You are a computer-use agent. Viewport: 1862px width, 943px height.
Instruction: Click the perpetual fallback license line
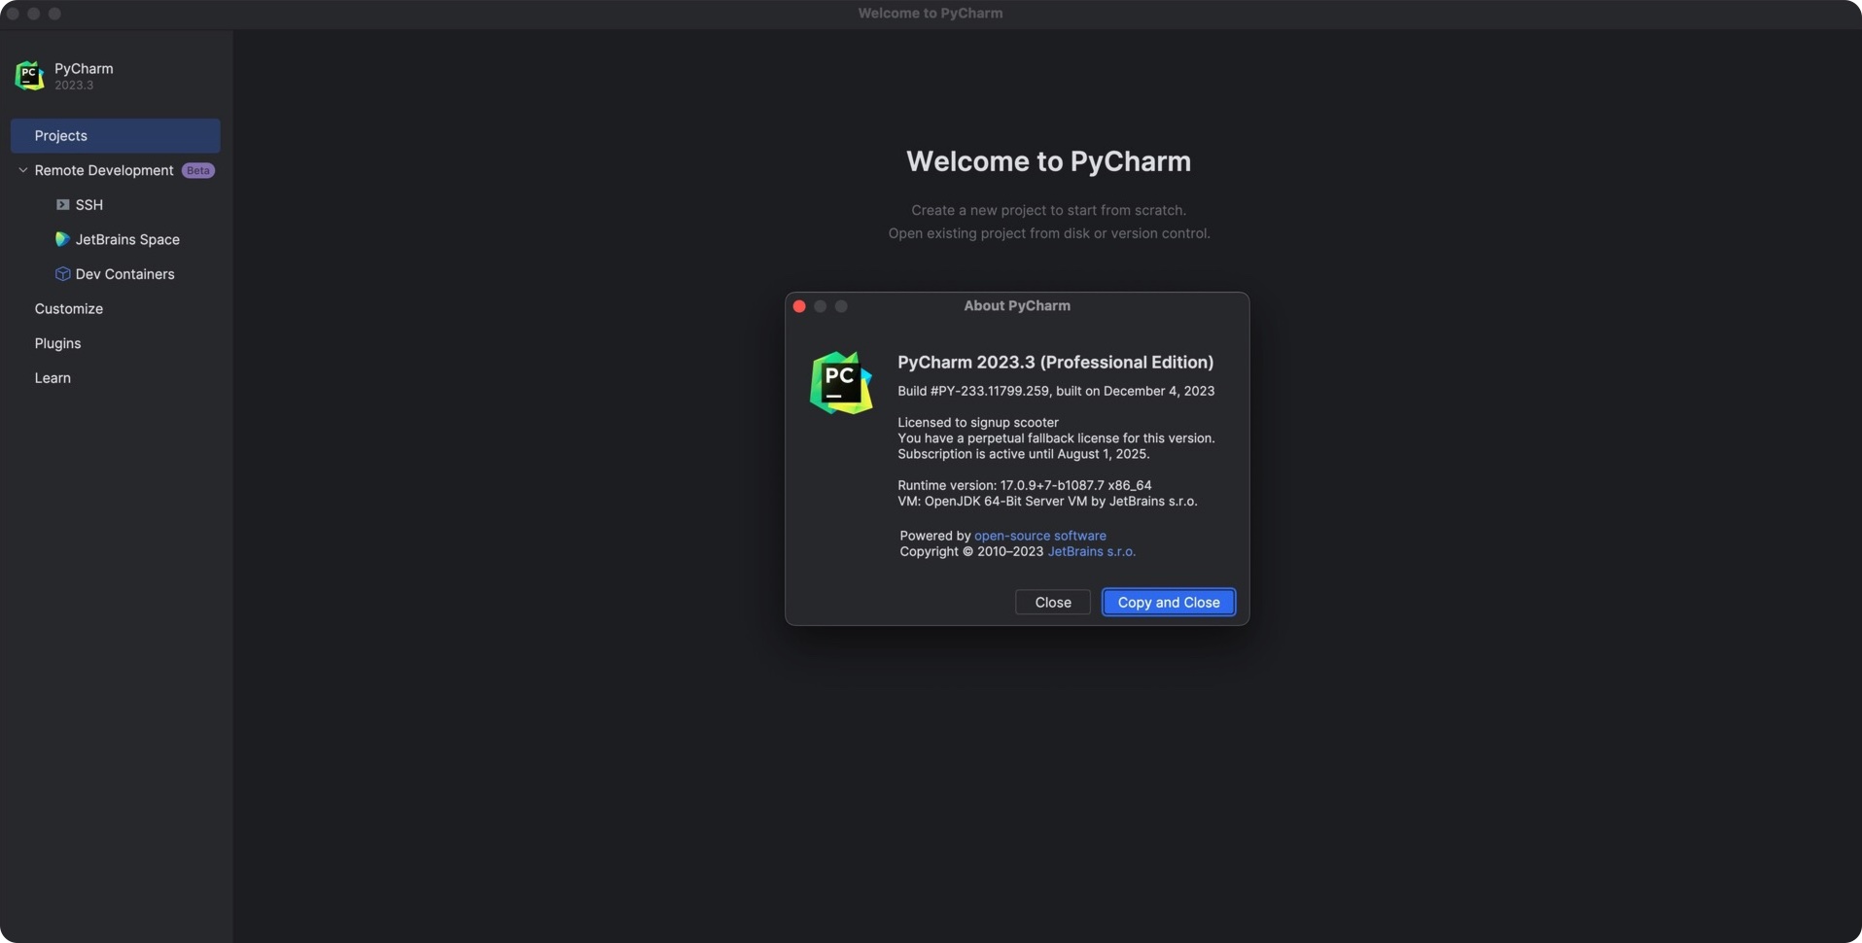coord(1056,438)
